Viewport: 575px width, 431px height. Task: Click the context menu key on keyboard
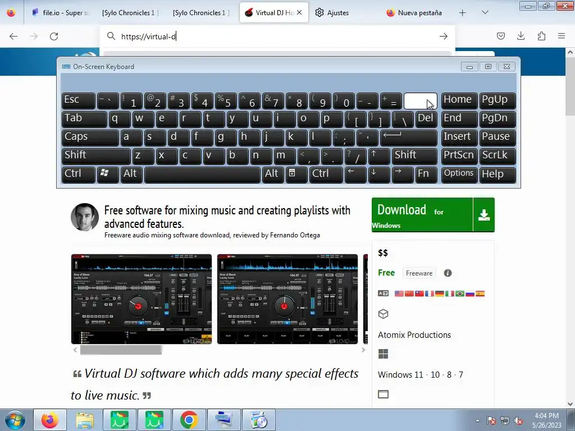[x=296, y=174]
